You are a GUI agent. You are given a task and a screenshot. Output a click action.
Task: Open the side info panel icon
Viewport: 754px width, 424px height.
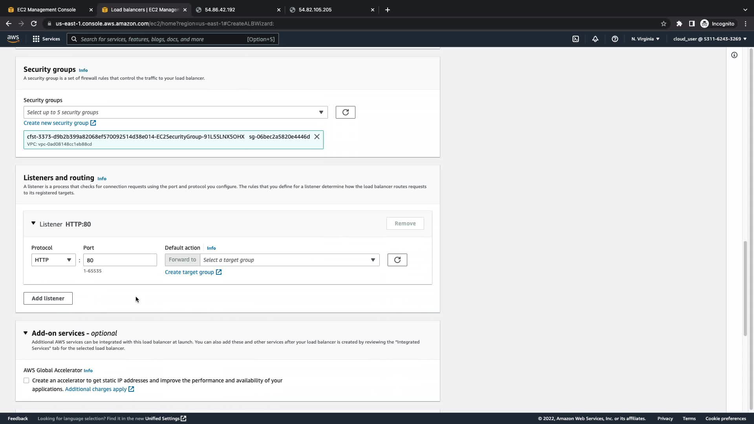click(x=734, y=55)
